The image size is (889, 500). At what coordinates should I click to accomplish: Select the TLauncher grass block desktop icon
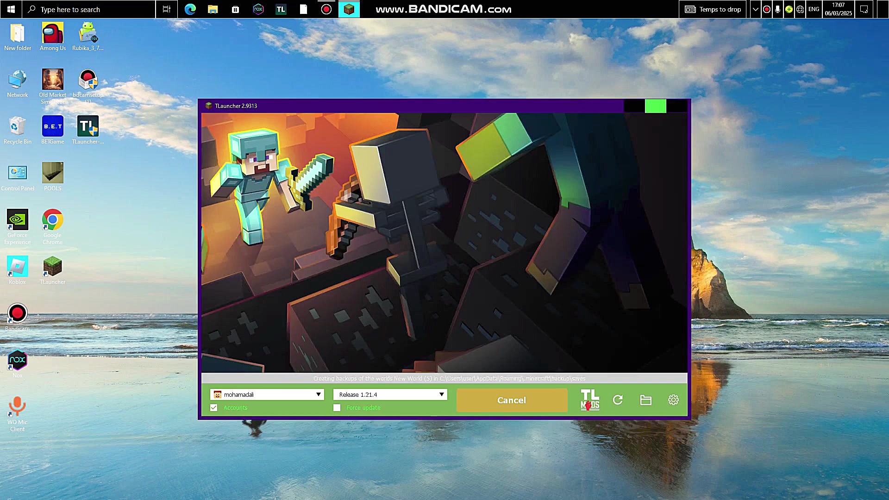click(53, 271)
